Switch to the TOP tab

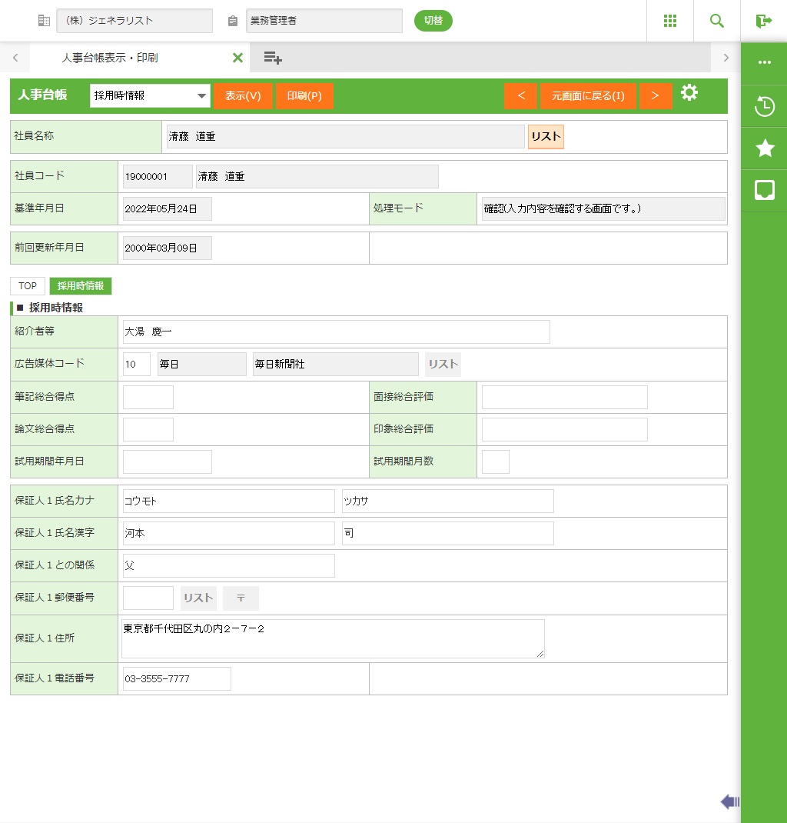(27, 286)
